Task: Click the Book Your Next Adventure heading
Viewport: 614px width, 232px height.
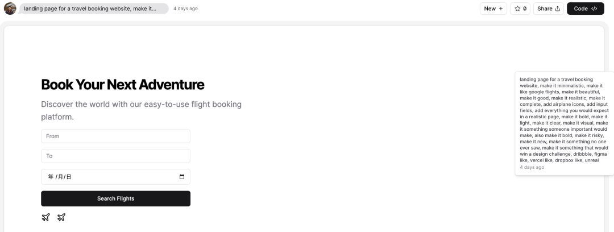Action: click(123, 85)
